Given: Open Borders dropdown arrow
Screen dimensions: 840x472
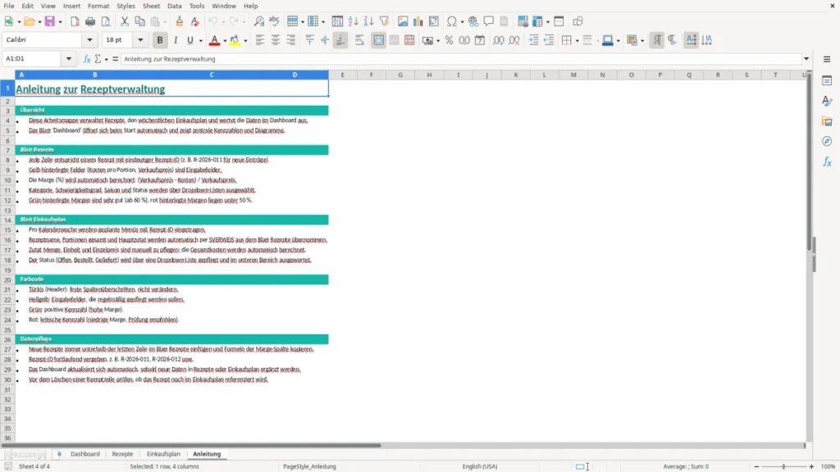Looking at the screenshot, I should [x=577, y=41].
